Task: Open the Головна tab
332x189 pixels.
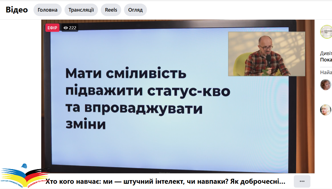Action: coord(48,10)
